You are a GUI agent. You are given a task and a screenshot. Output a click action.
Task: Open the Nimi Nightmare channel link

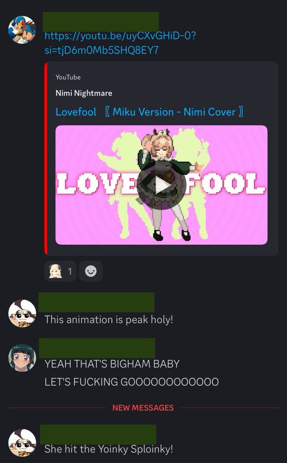point(84,94)
